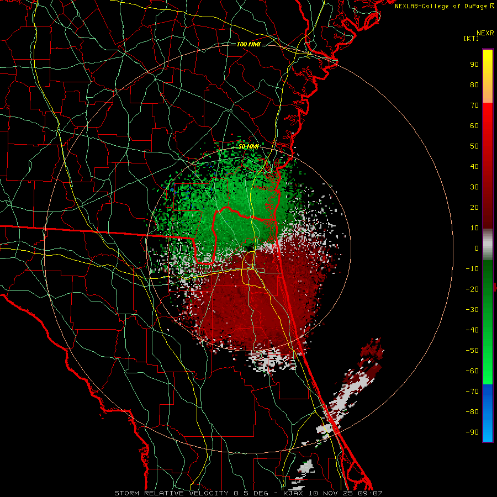Click the 0 value on the velocity scale
Screen dimensions: 497x497
tap(477, 248)
